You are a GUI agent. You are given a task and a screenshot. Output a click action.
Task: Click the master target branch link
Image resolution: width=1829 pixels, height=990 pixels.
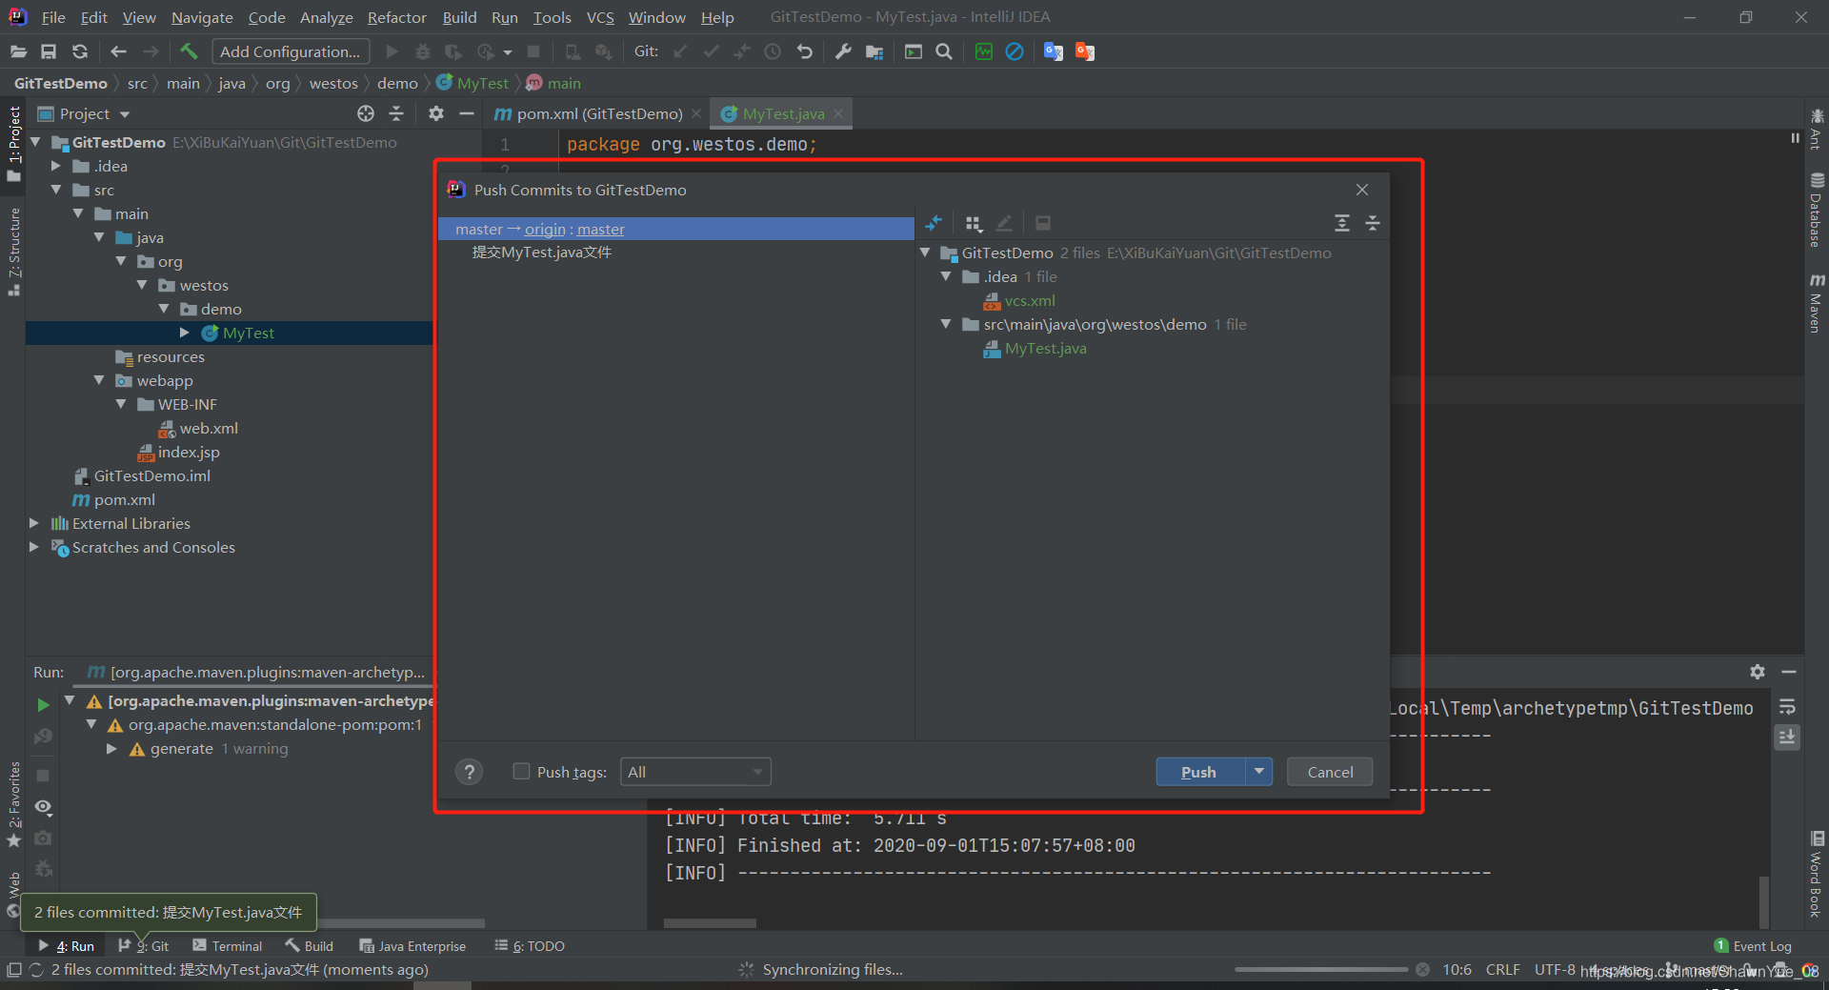601,229
